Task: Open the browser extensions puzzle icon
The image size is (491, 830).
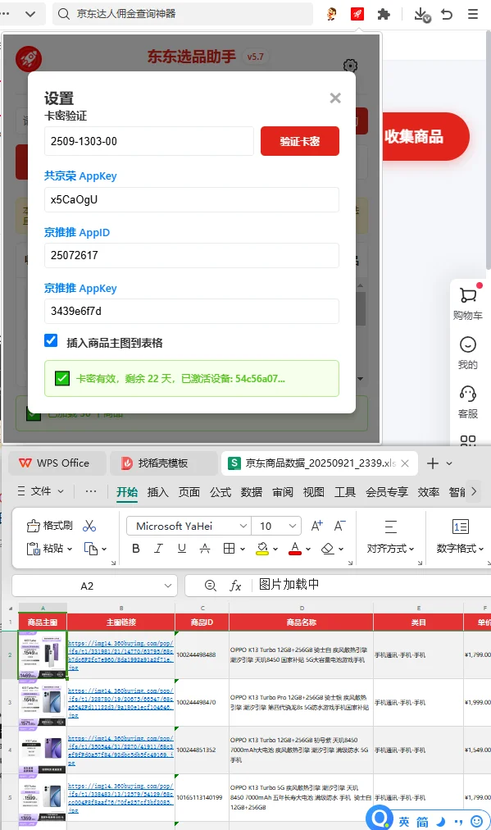Action: click(x=384, y=14)
